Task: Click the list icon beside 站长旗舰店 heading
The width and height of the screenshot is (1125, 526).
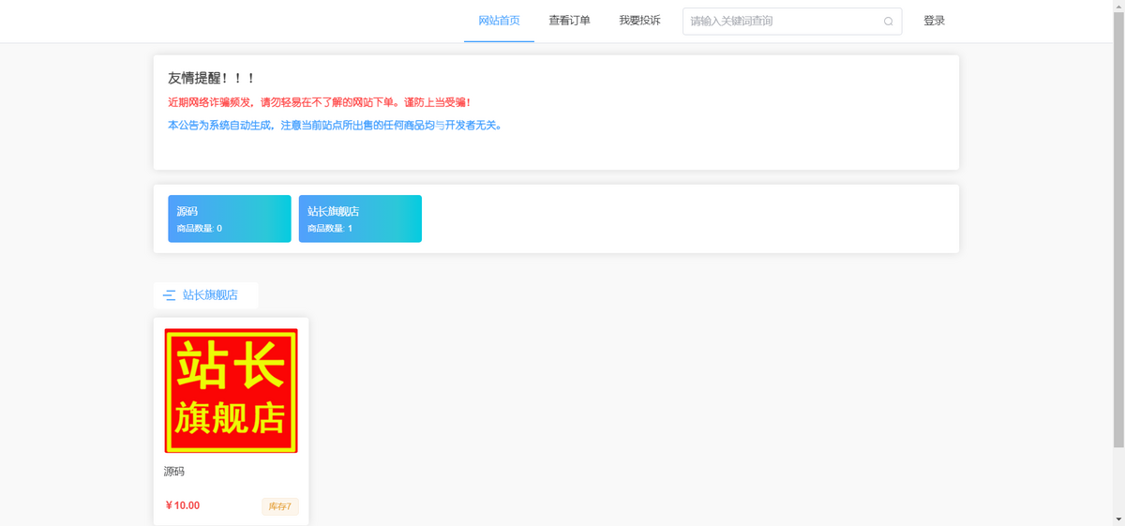Action: pyautogui.click(x=170, y=295)
